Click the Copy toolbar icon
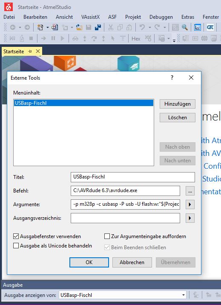 coord(120,27)
